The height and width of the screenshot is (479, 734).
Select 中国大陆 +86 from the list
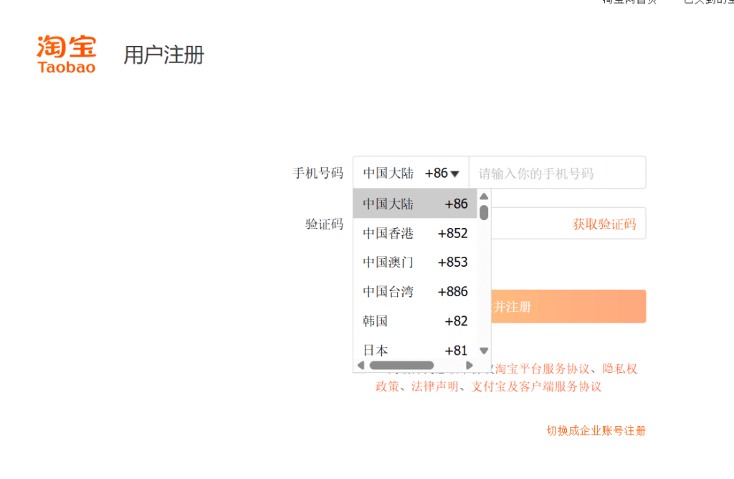[415, 204]
